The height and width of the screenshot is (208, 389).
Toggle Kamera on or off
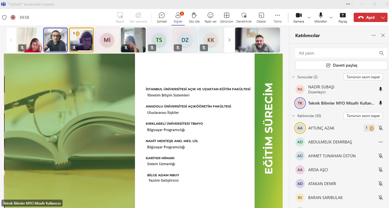click(299, 17)
